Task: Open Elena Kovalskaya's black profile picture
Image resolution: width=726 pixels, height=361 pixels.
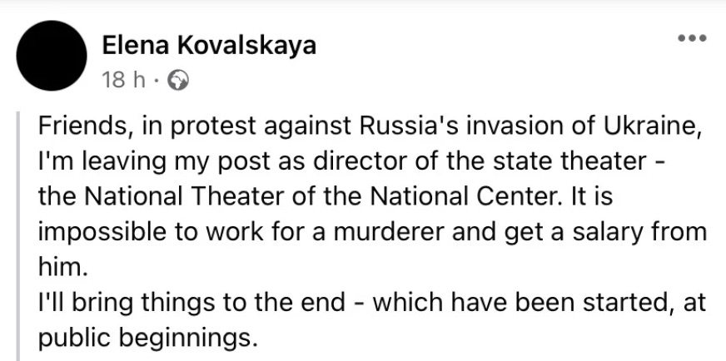Action: [52, 56]
